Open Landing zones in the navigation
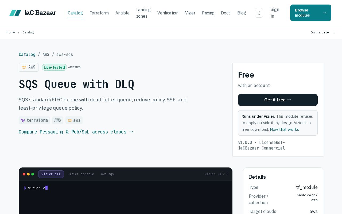The width and height of the screenshot is (342, 214). pyautogui.click(x=143, y=13)
